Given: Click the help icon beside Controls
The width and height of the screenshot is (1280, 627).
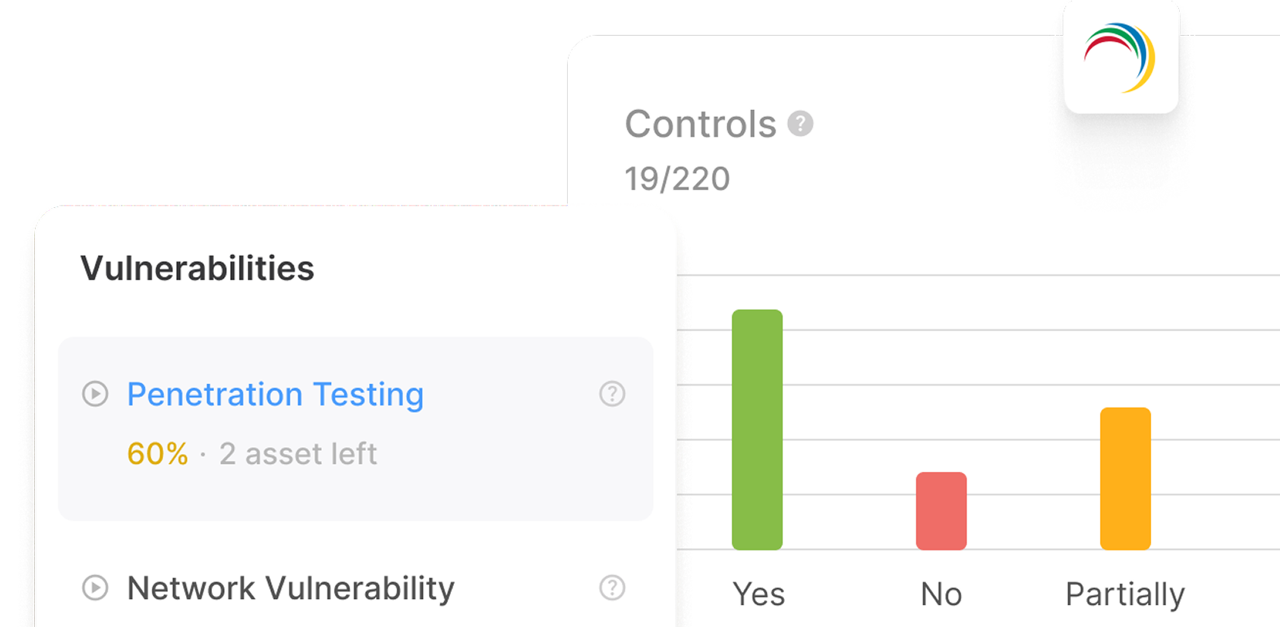Looking at the screenshot, I should (800, 123).
